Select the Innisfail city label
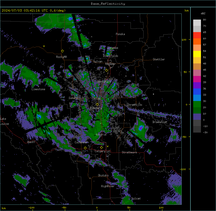Viewport: 216px width, 211px height. (x=104, y=82)
